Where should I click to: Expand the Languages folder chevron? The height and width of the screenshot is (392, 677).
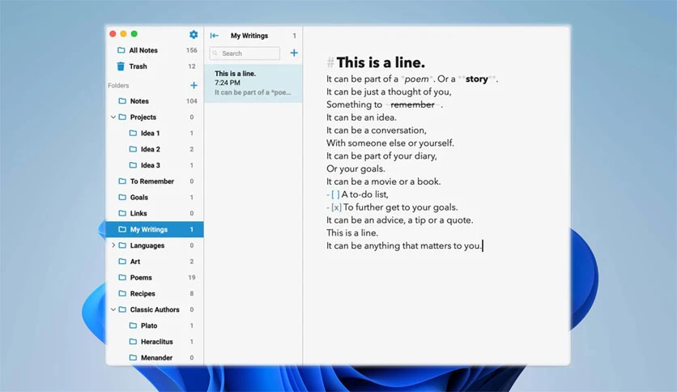tap(113, 245)
